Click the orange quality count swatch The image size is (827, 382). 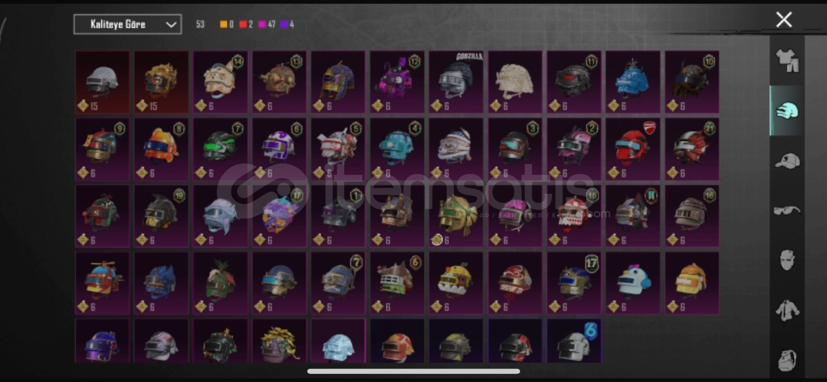(223, 24)
